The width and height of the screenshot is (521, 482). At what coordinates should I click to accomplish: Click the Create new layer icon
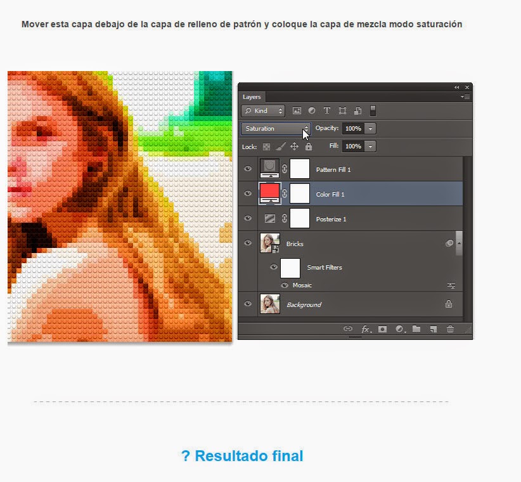pyautogui.click(x=434, y=329)
